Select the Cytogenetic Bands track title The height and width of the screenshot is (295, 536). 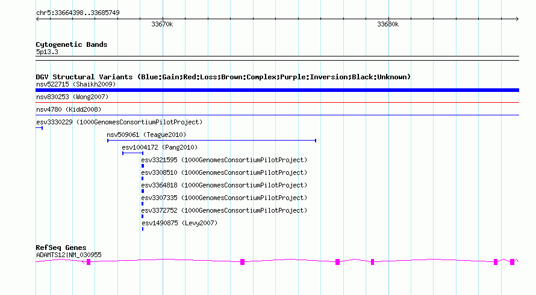click(x=72, y=44)
